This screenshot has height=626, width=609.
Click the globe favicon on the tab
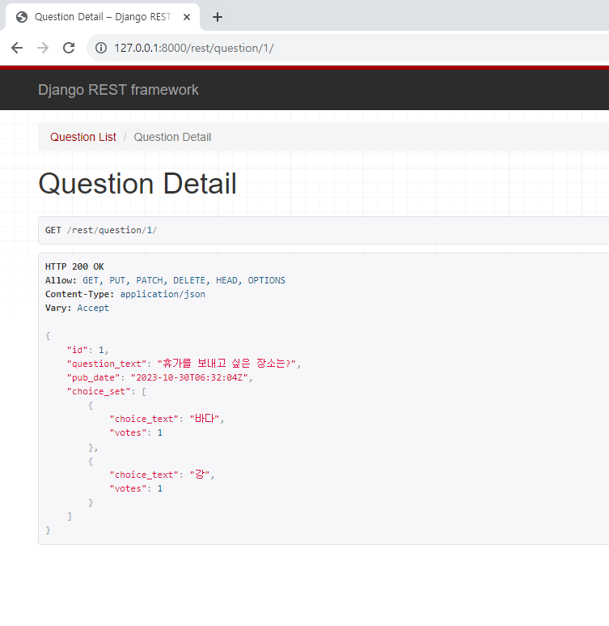pos(22,17)
